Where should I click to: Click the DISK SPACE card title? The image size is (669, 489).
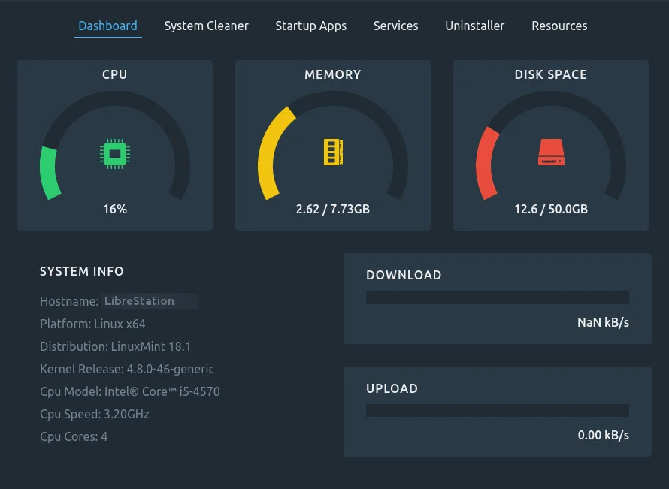pyautogui.click(x=551, y=74)
